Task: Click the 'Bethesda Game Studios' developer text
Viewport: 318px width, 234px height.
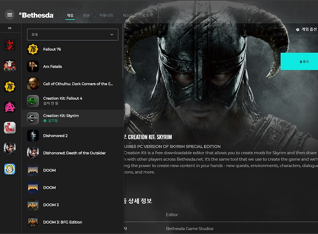Action: (190, 228)
